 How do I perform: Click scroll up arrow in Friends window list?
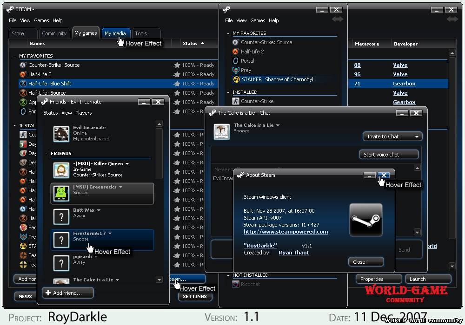point(159,123)
